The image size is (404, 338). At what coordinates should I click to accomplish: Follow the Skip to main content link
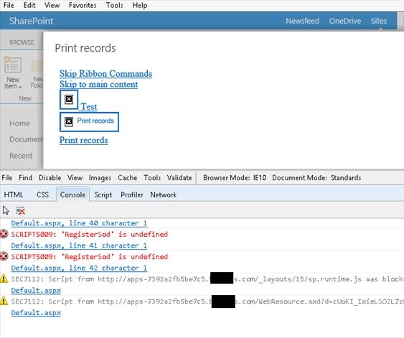(99, 84)
